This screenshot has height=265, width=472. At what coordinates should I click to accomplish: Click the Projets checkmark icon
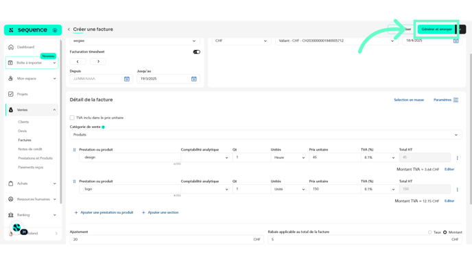[11, 94]
